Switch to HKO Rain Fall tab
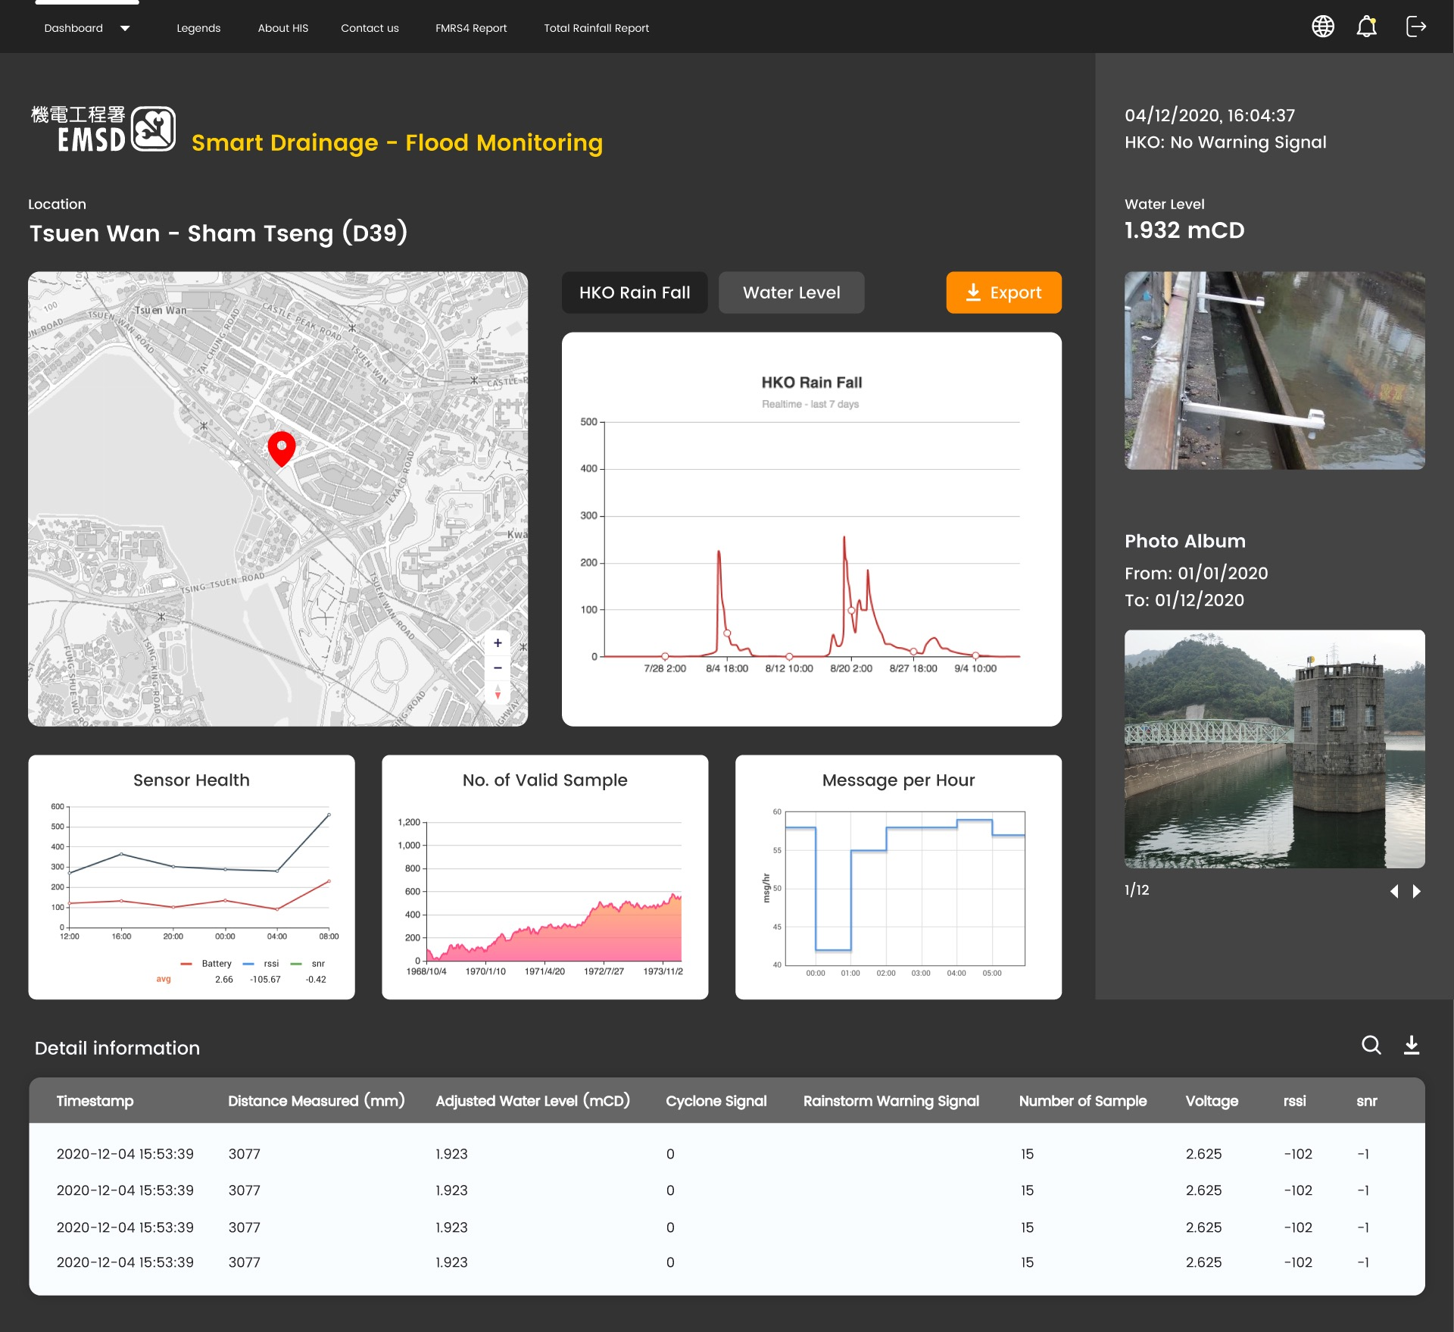The height and width of the screenshot is (1332, 1454). pos(633,292)
